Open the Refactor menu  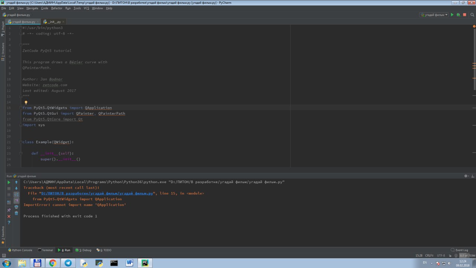click(57, 8)
